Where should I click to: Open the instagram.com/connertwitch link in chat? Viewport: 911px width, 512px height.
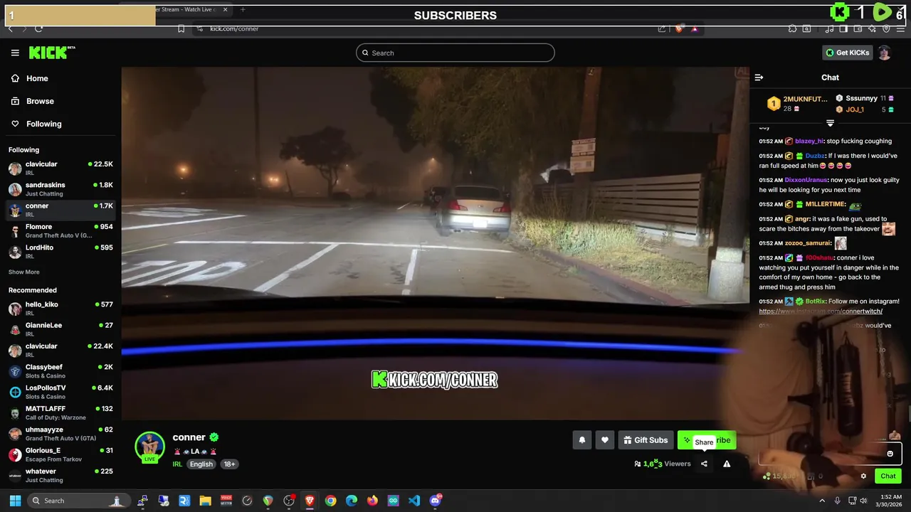821,311
